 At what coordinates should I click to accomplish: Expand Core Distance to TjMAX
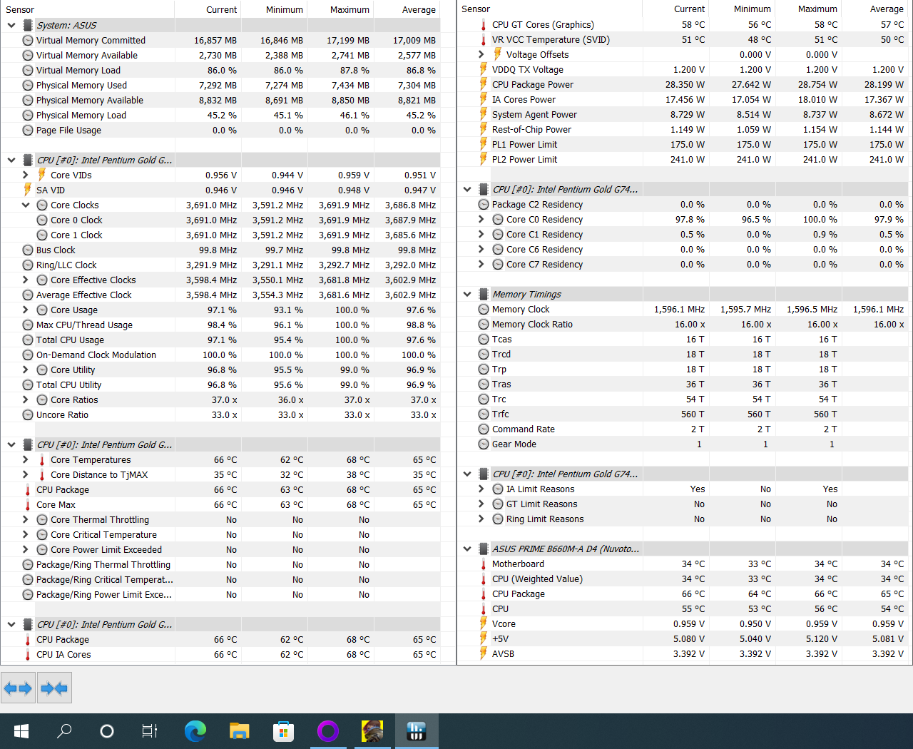pos(26,474)
